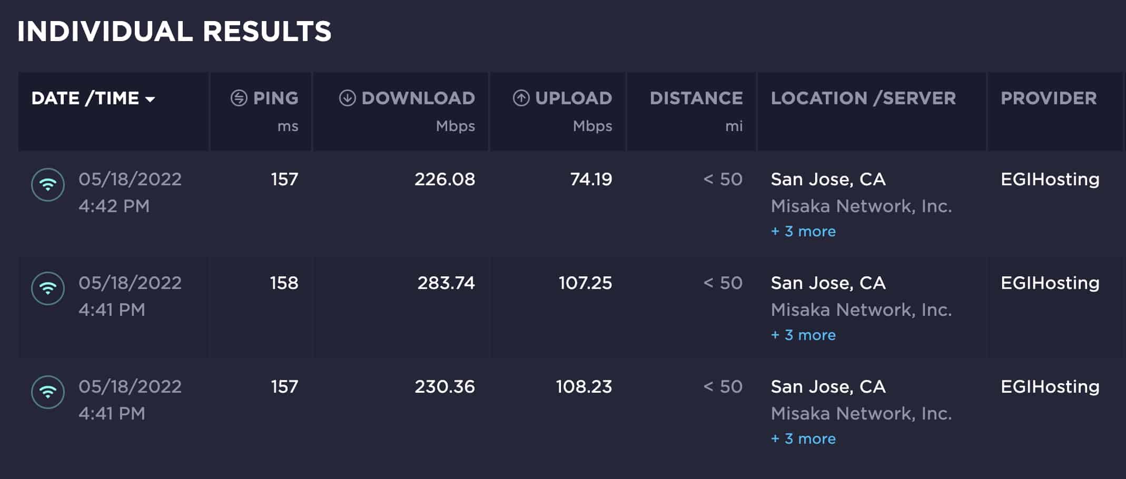Image resolution: width=1126 pixels, height=479 pixels.
Task: Toggle the Date/Time sort arrow
Action: pos(151,99)
